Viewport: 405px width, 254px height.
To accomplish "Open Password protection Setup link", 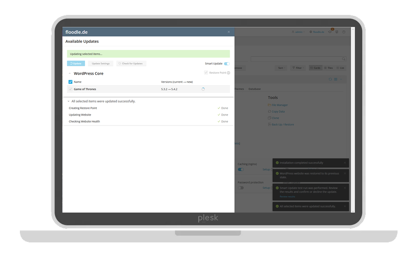I will coord(266,188).
